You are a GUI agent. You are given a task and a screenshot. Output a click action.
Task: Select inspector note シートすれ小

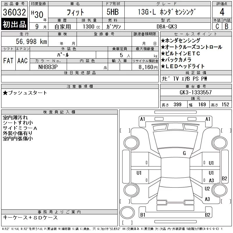18,123
